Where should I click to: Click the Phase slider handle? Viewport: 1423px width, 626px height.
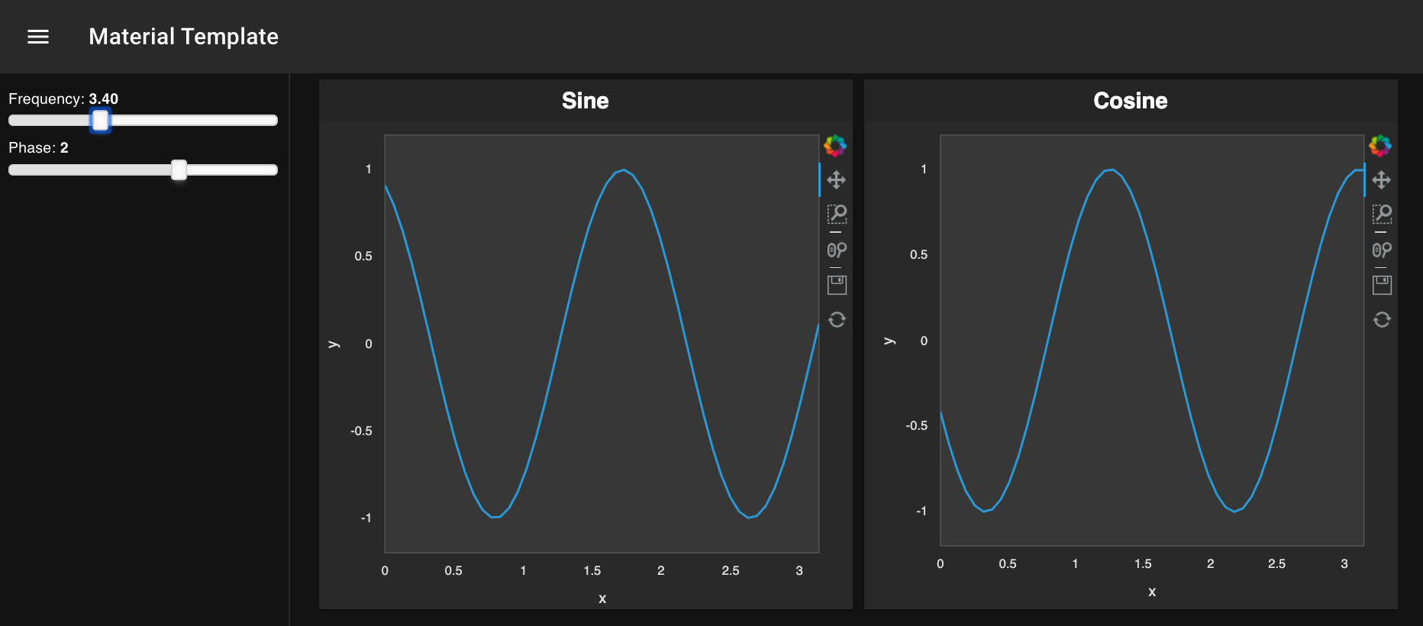[179, 169]
